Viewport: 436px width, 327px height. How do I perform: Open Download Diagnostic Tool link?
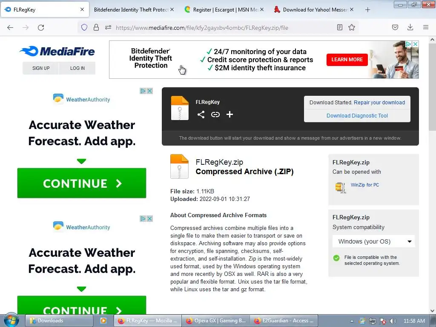pyautogui.click(x=357, y=116)
